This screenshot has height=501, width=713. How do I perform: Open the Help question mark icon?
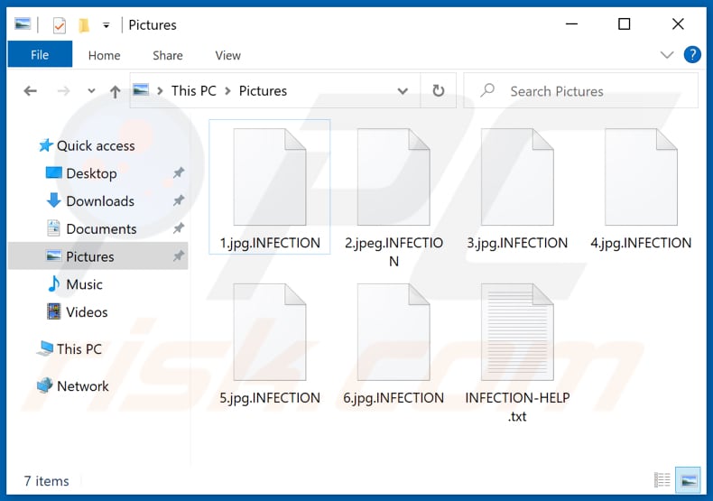[x=692, y=55]
